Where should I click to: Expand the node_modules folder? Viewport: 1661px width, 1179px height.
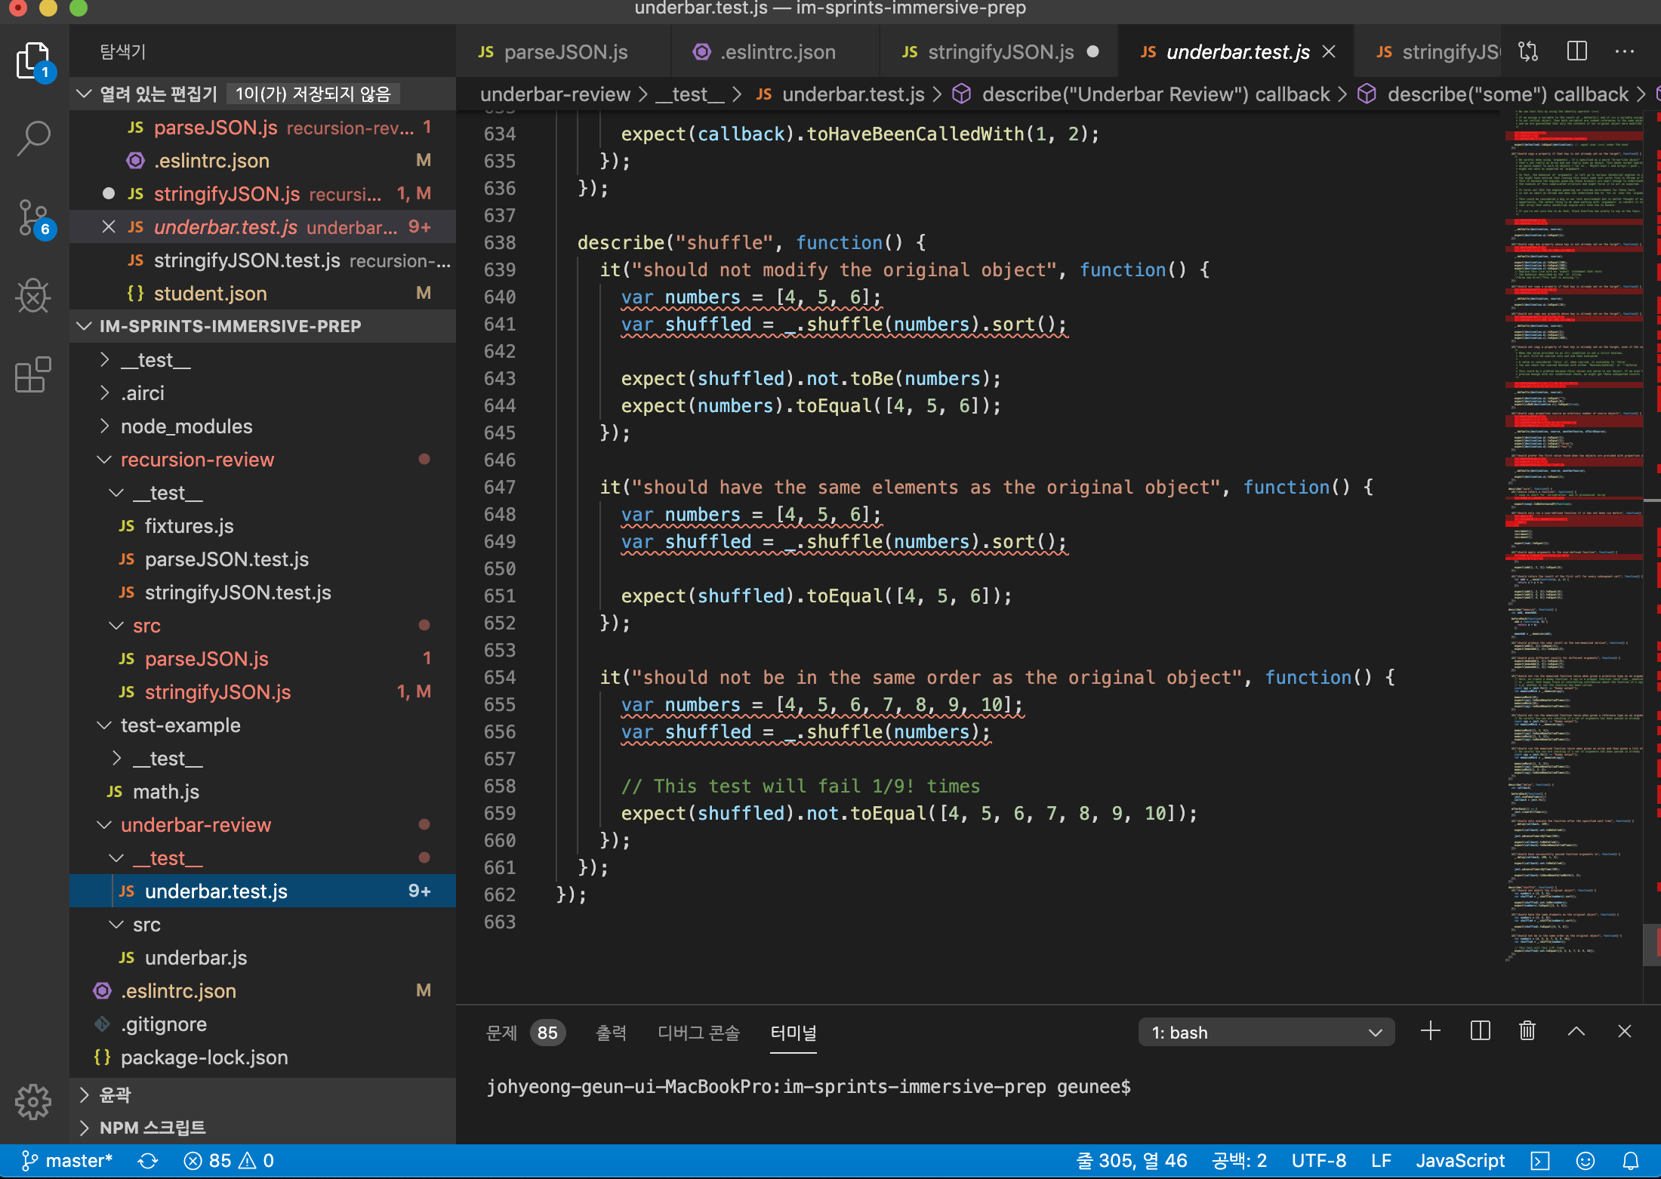(x=105, y=426)
